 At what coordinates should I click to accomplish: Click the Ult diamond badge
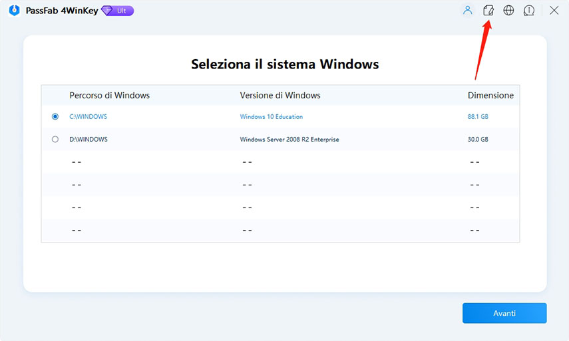tap(117, 11)
